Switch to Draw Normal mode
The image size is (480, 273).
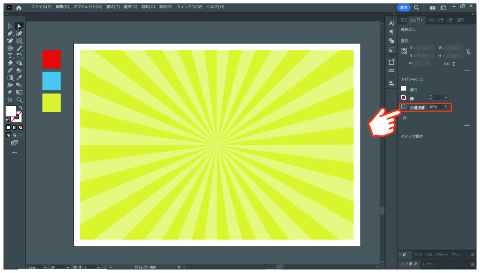tap(8, 135)
